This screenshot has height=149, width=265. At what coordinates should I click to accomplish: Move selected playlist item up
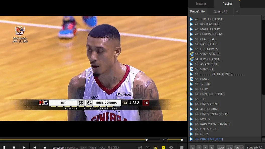(199, 147)
